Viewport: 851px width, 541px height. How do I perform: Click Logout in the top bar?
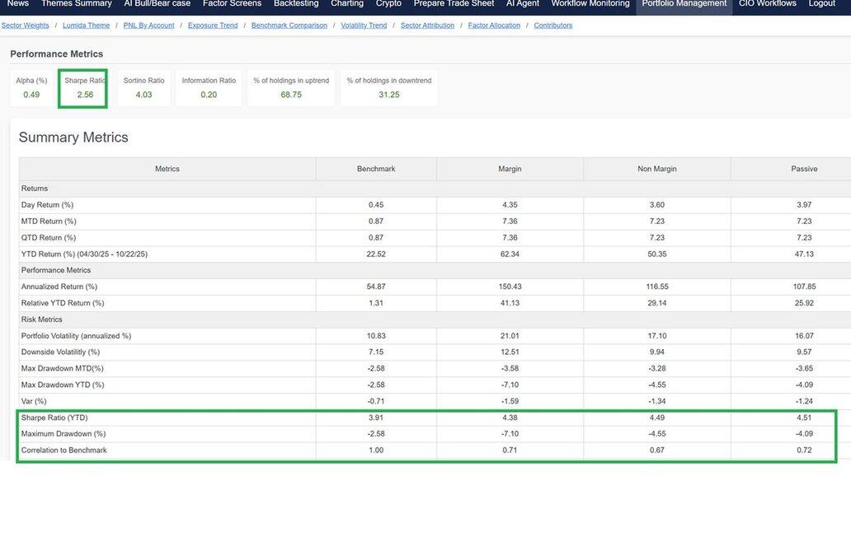tap(821, 4)
